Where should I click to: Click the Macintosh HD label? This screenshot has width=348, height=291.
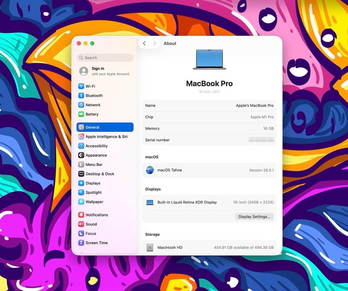pos(170,248)
